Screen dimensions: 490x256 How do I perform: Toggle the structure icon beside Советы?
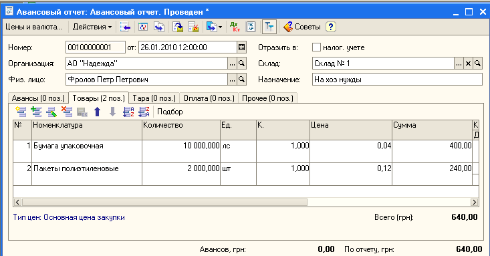tap(269, 27)
